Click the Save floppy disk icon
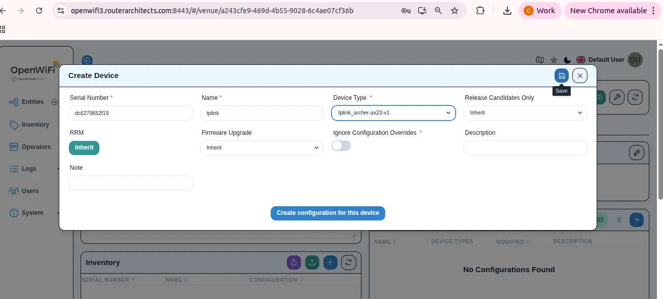The height and width of the screenshot is (299, 663). coord(561,76)
